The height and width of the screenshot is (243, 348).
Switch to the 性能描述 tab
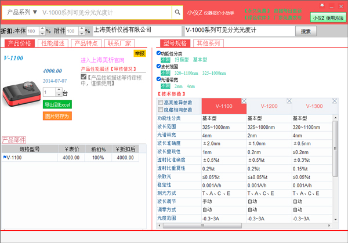coord(53,43)
